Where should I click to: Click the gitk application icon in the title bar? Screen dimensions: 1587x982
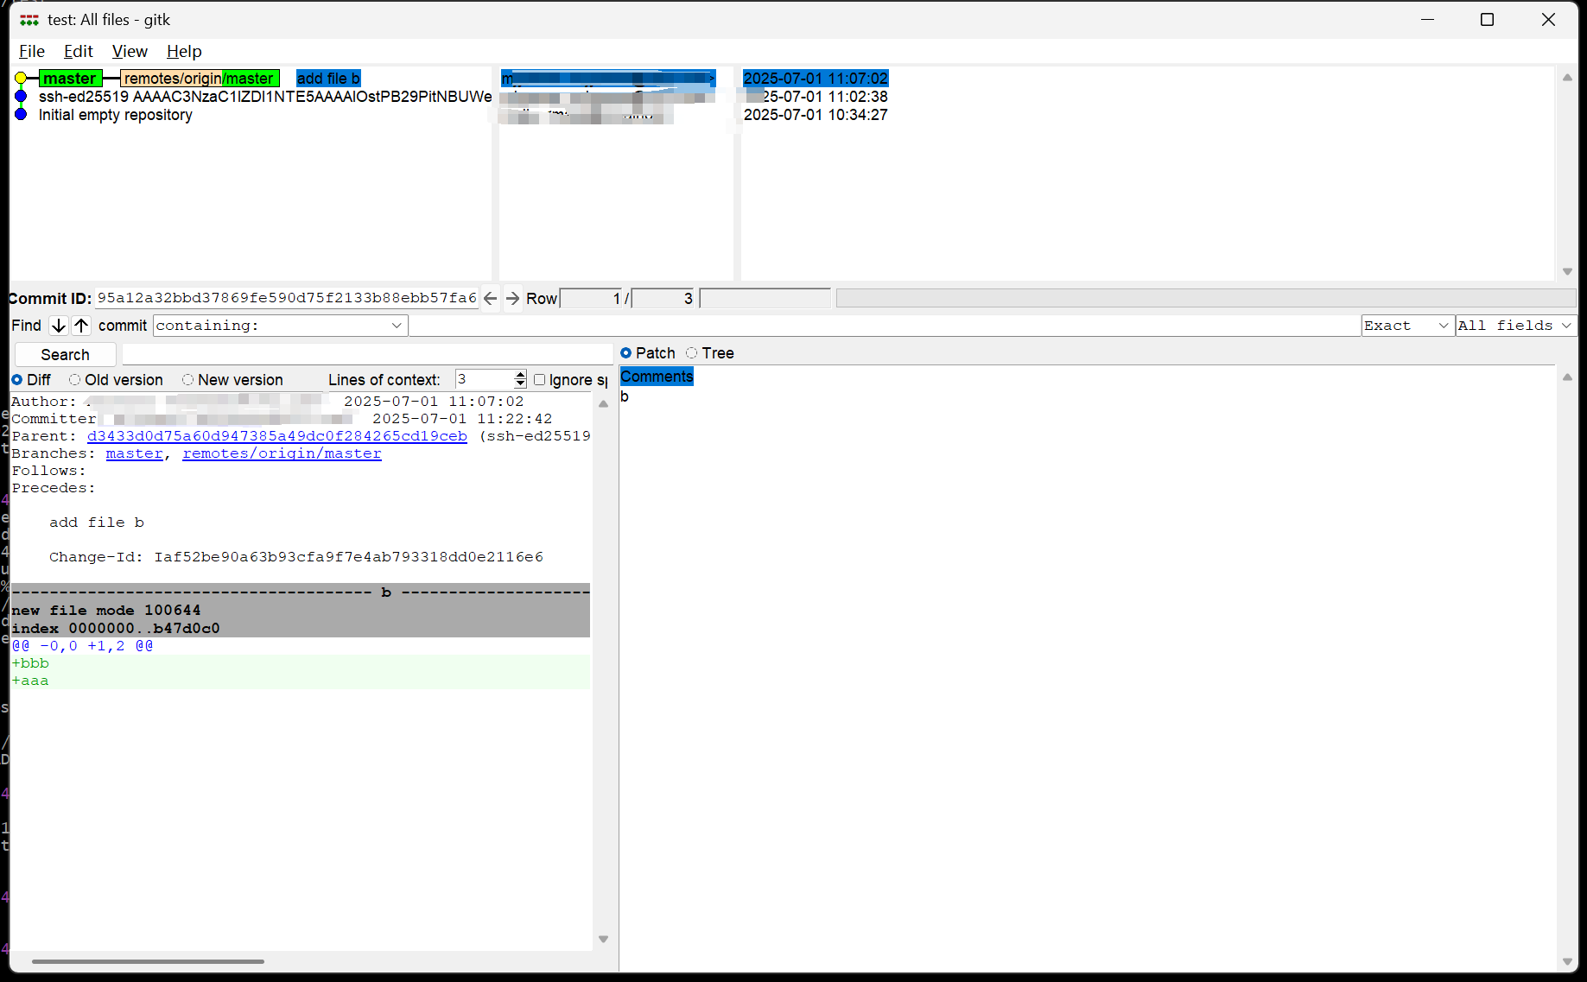pyautogui.click(x=29, y=19)
